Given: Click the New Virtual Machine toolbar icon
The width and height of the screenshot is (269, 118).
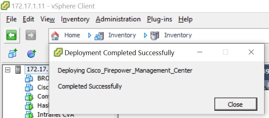Looking at the screenshot, I should 13,53.
